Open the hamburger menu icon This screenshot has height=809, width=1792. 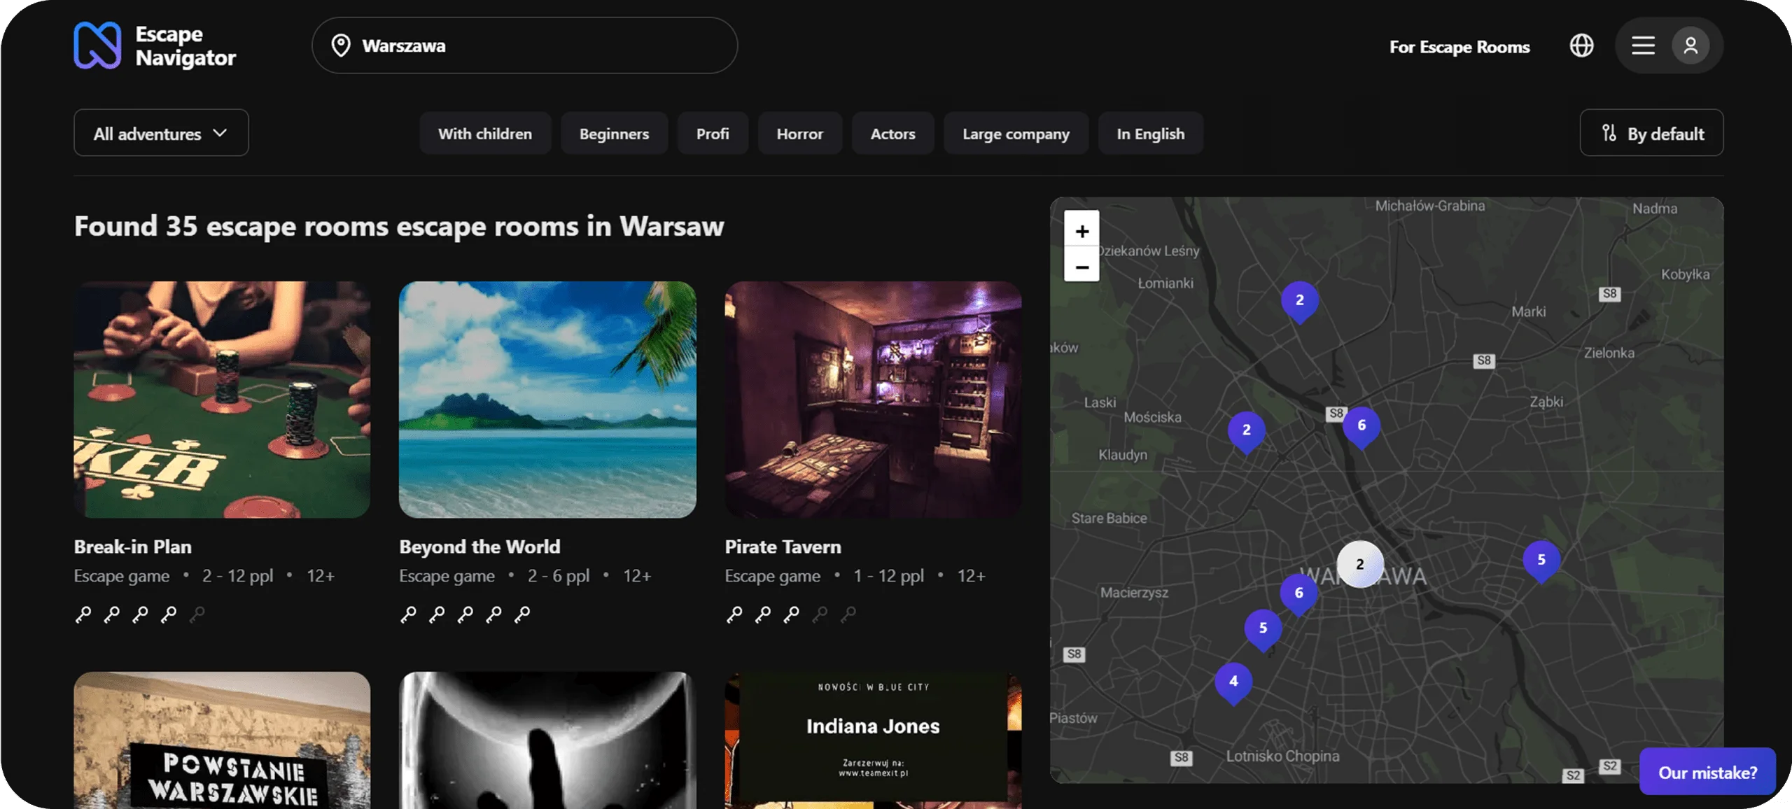1643,45
